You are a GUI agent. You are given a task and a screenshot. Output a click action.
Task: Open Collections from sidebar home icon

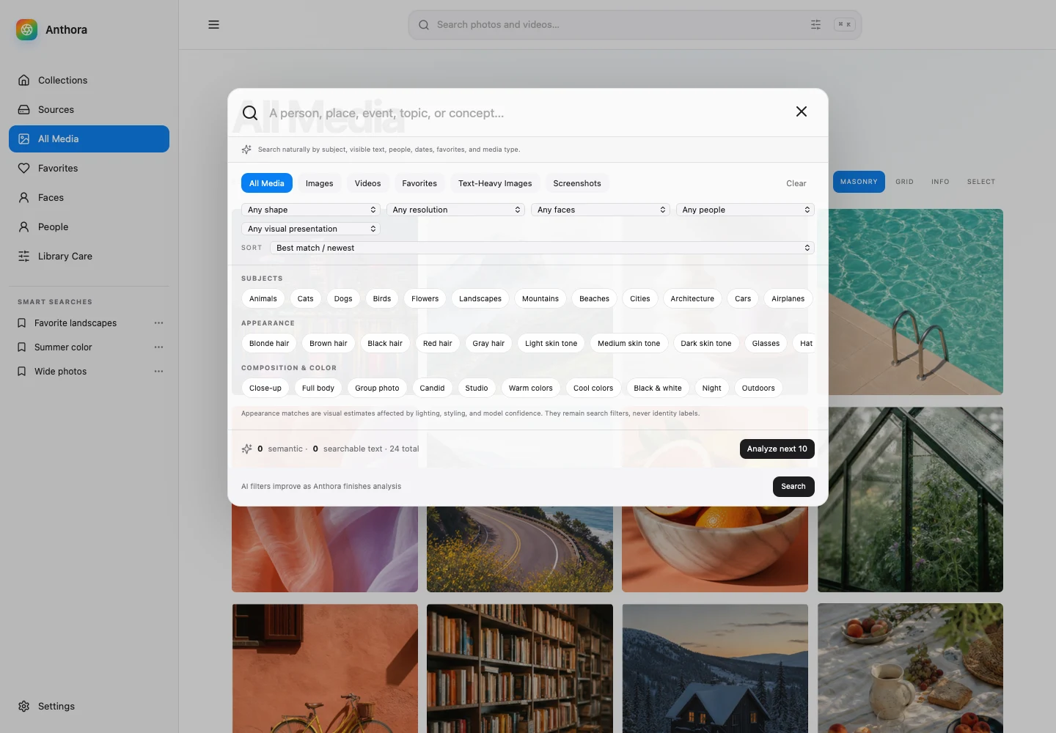point(24,80)
